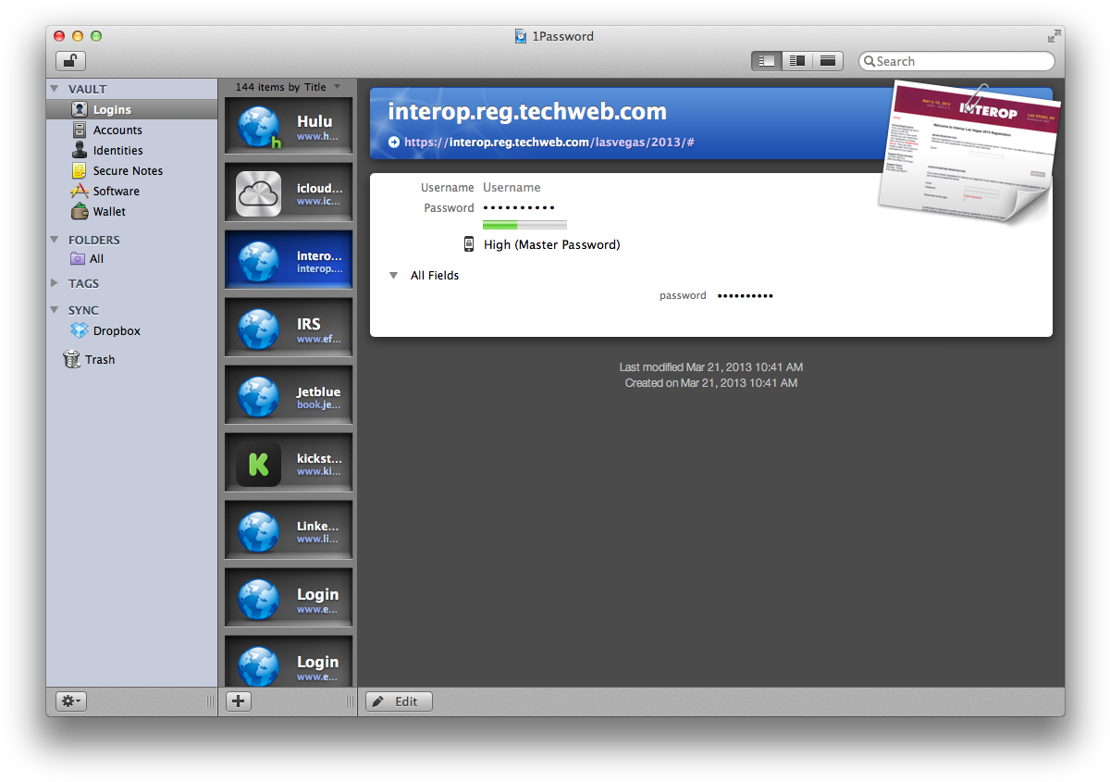Select the LinkedIn login item
The height and width of the screenshot is (782, 1110).
289,530
